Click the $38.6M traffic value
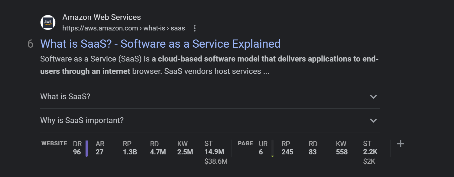 (x=216, y=162)
